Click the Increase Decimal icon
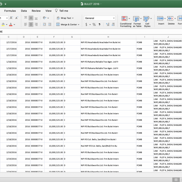182x182 pixels. (x=108, y=24)
